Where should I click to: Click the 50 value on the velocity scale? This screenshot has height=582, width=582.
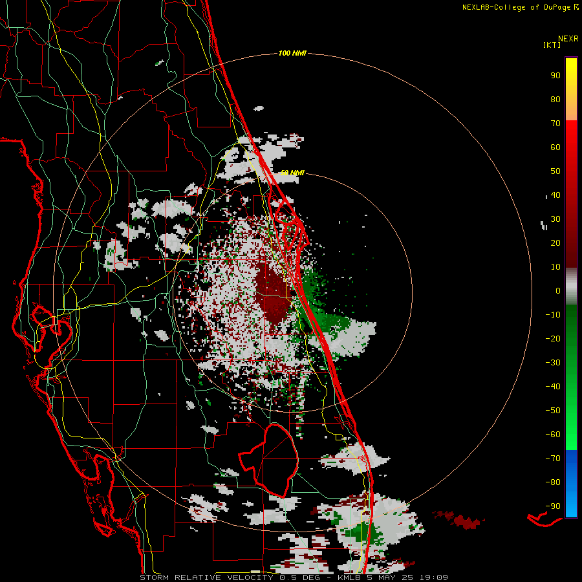(x=555, y=171)
